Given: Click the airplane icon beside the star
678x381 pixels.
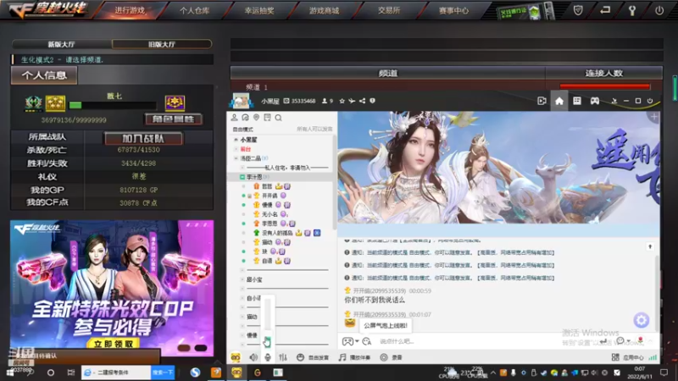Looking at the screenshot, I should [x=352, y=101].
